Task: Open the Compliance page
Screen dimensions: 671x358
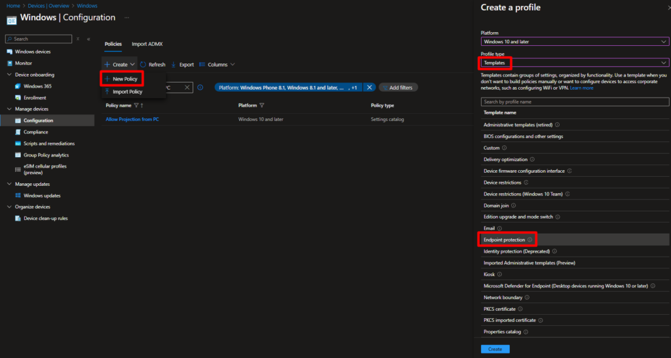Action: tap(35, 132)
